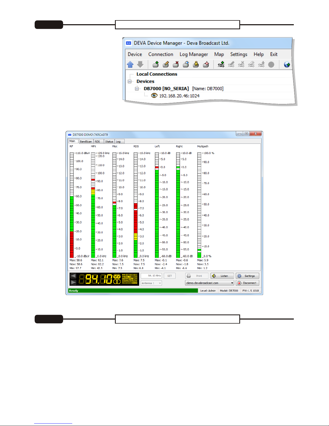The height and width of the screenshot is (426, 329).
Task: Switch to the BandScan tab
Action: pyautogui.click(x=86, y=141)
